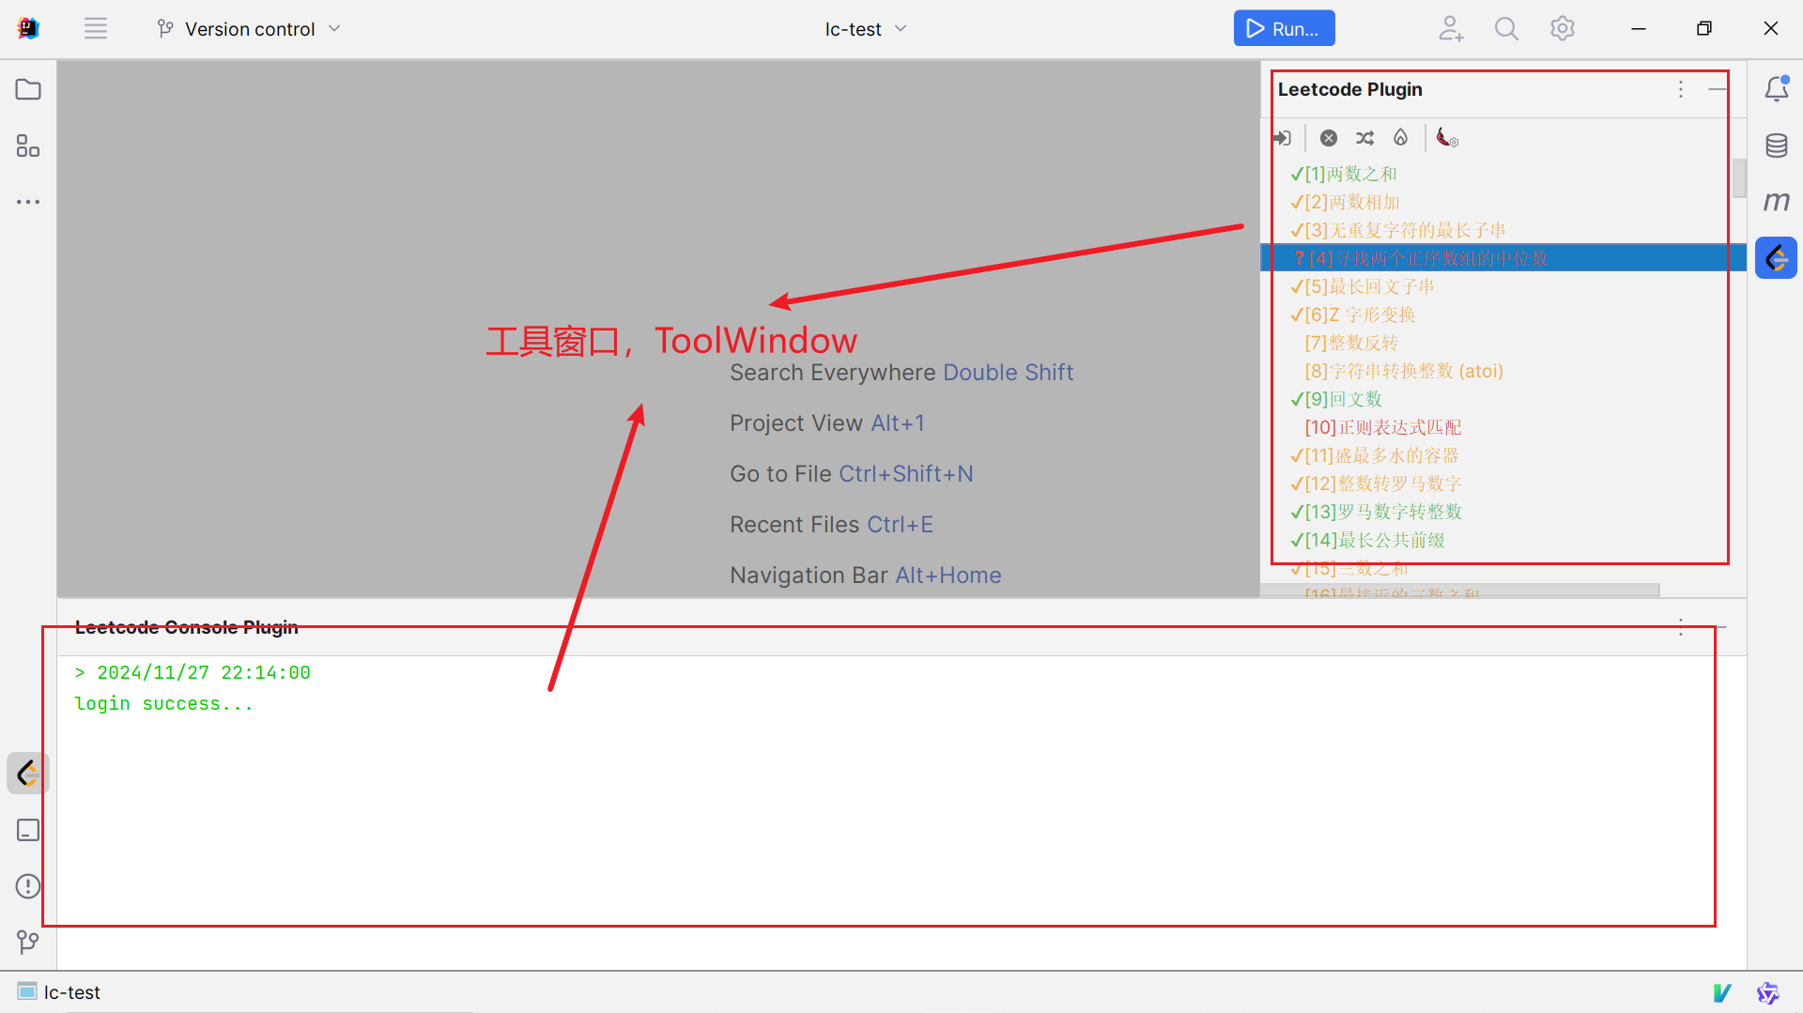Open Search Everywhere magnifier icon
Screen dimensions: 1803x1013
pyautogui.click(x=1506, y=28)
